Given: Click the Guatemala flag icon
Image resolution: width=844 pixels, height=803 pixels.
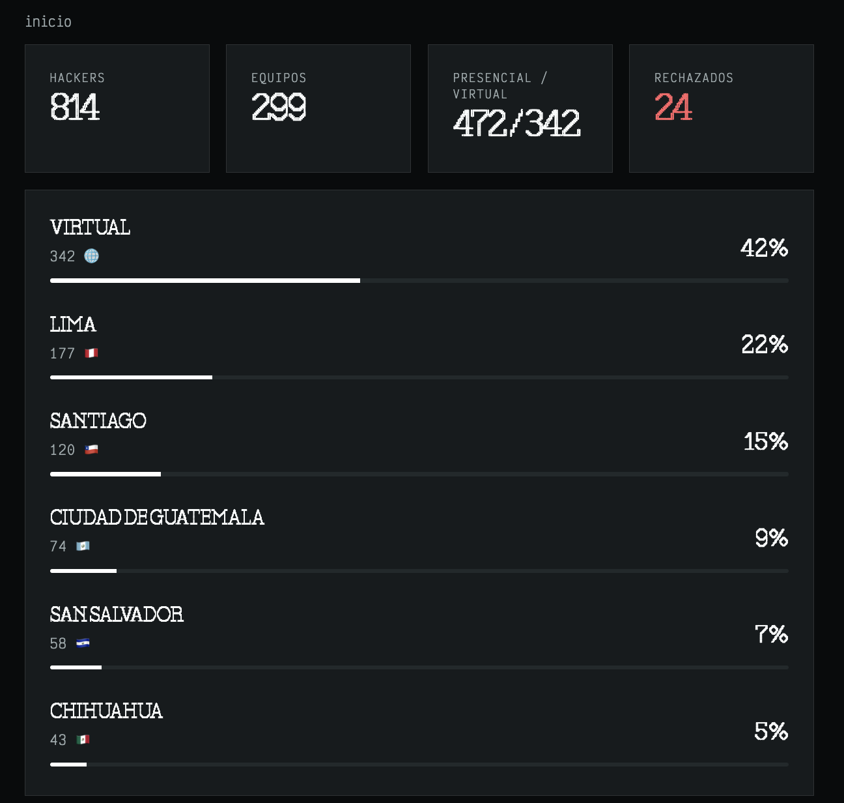Looking at the screenshot, I should pyautogui.click(x=83, y=546).
